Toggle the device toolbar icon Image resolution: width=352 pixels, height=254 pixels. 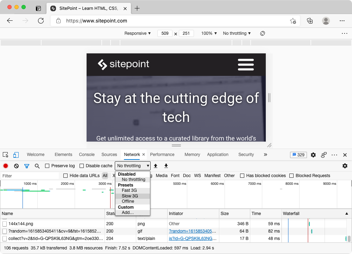(x=16, y=155)
